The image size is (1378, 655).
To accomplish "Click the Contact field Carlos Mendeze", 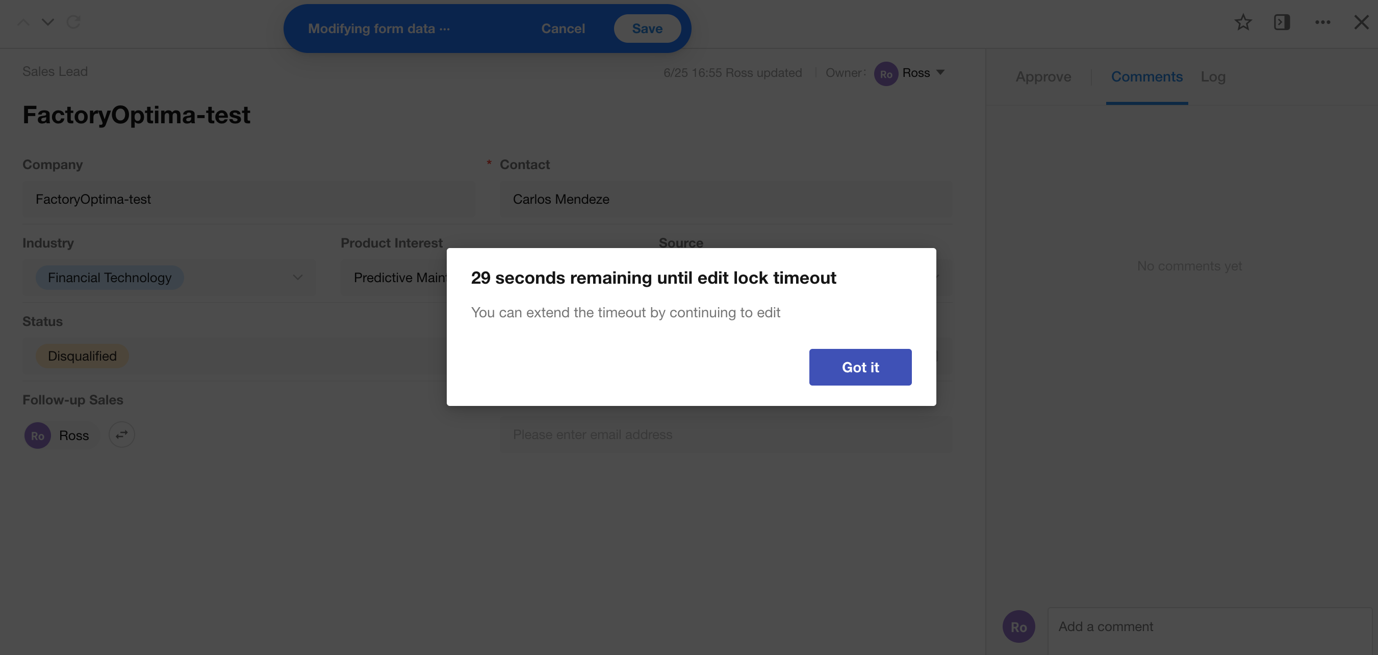I will (x=725, y=199).
